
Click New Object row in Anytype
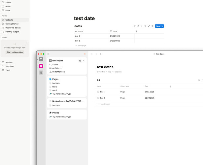(x=103, y=104)
